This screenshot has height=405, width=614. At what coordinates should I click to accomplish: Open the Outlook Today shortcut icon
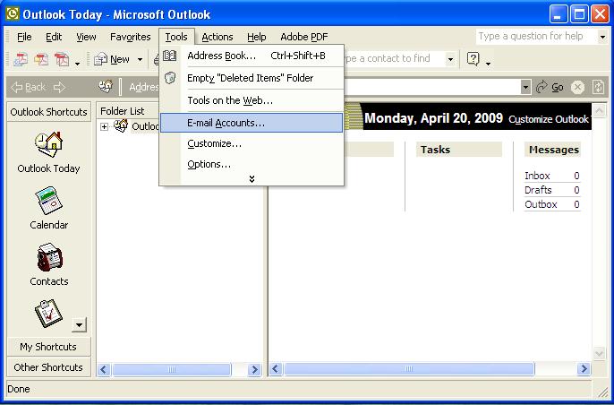click(48, 144)
